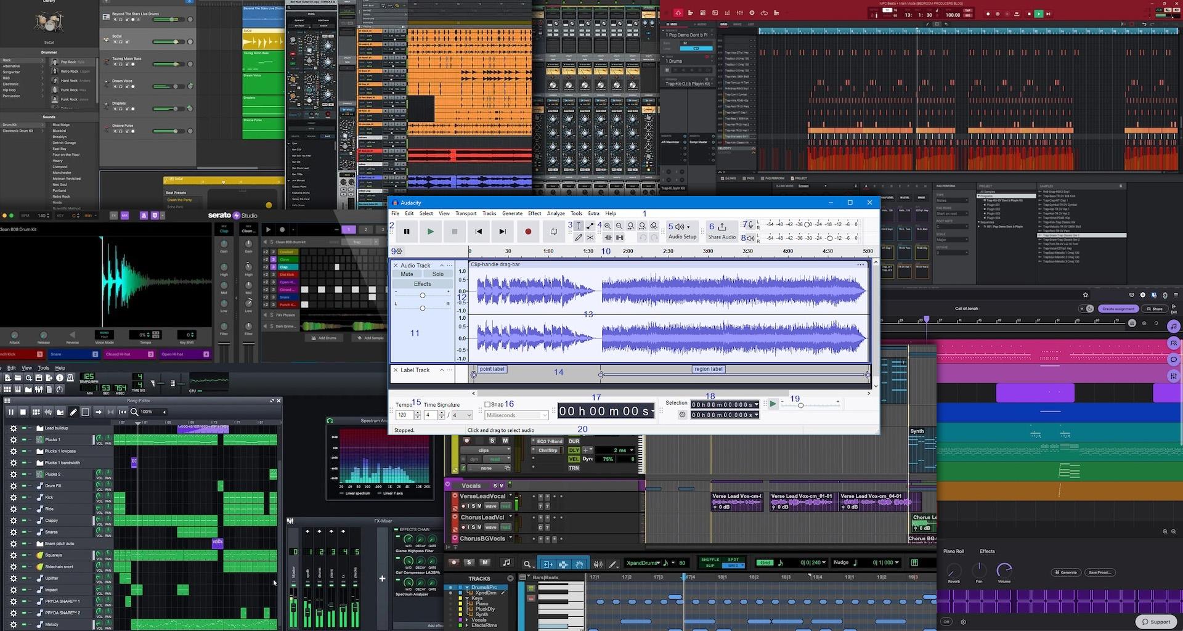Click the Share Audio icon
This screenshot has height=631, width=1183.
722,227
